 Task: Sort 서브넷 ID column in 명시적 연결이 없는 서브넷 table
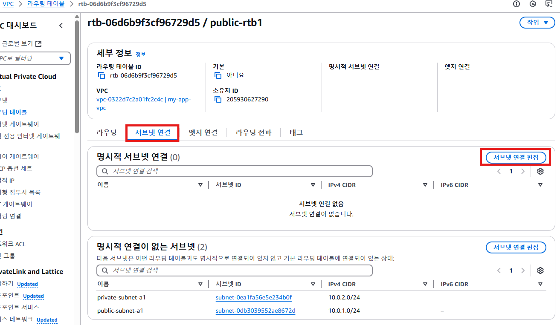[x=313, y=284]
